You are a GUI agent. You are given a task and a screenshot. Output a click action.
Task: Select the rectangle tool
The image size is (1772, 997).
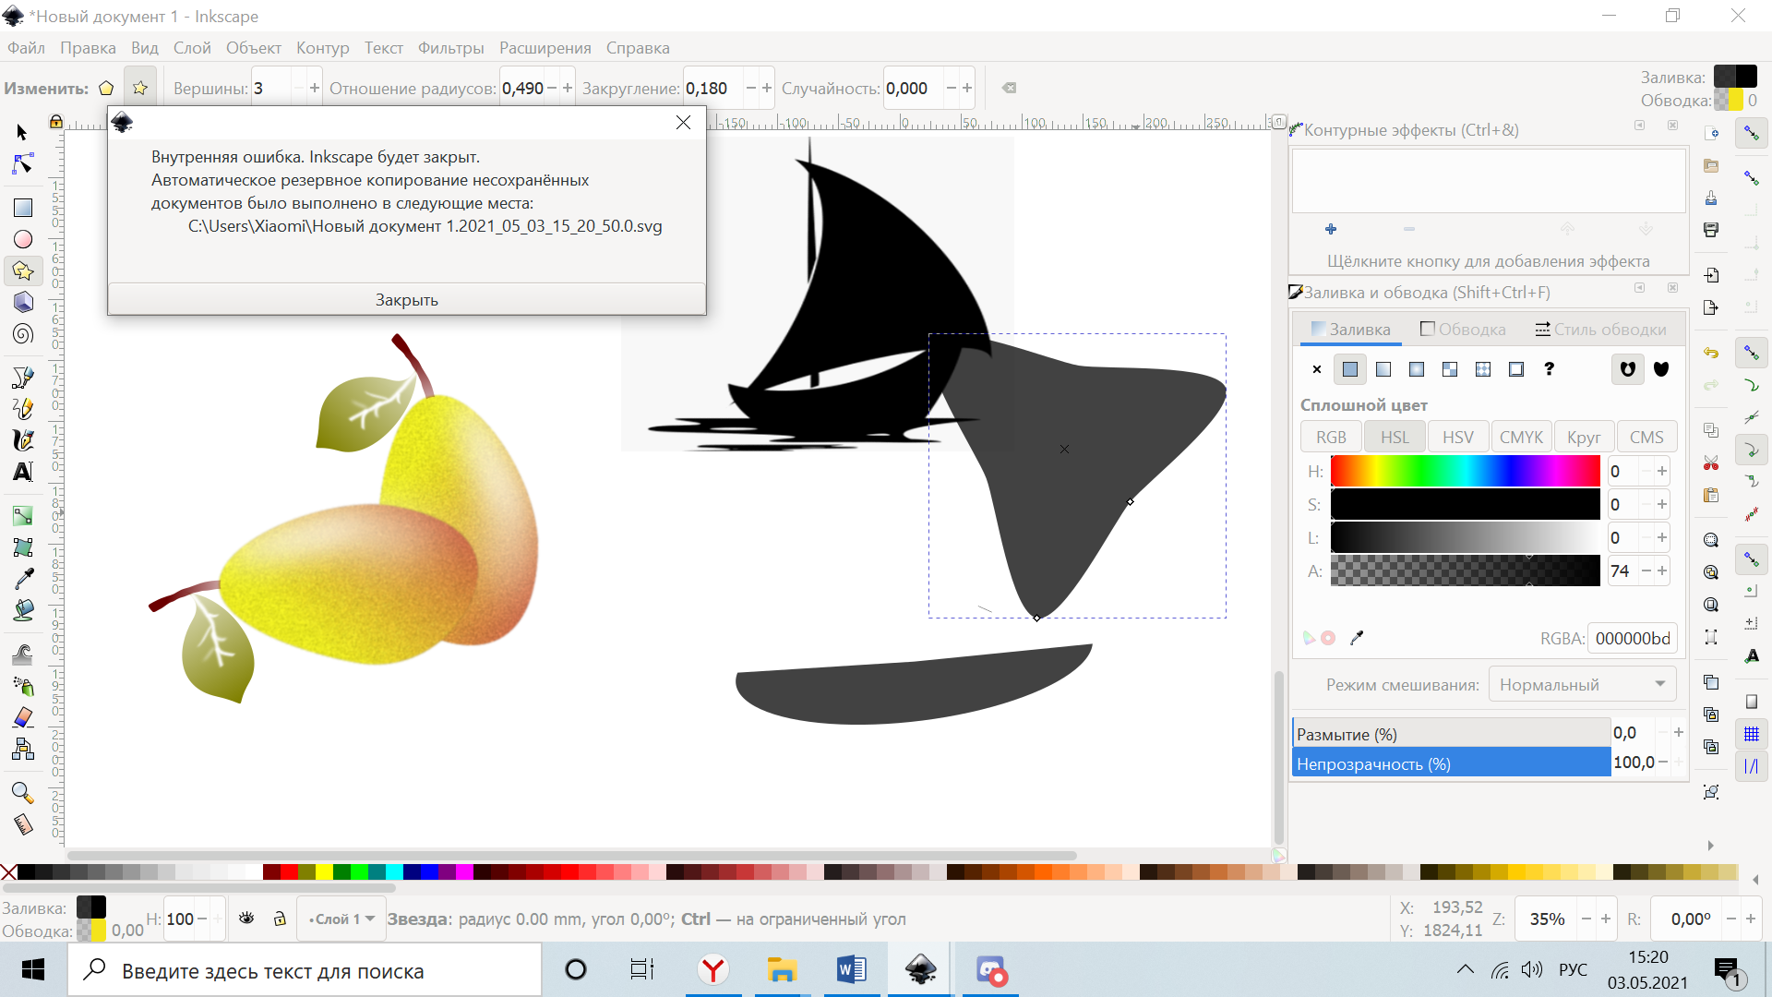(23, 208)
